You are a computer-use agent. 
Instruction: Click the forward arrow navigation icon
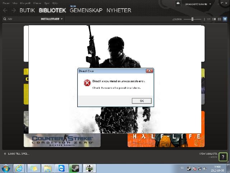14,10
